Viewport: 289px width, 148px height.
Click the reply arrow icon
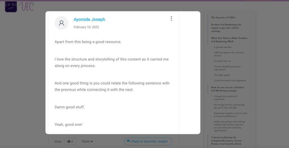point(129,141)
